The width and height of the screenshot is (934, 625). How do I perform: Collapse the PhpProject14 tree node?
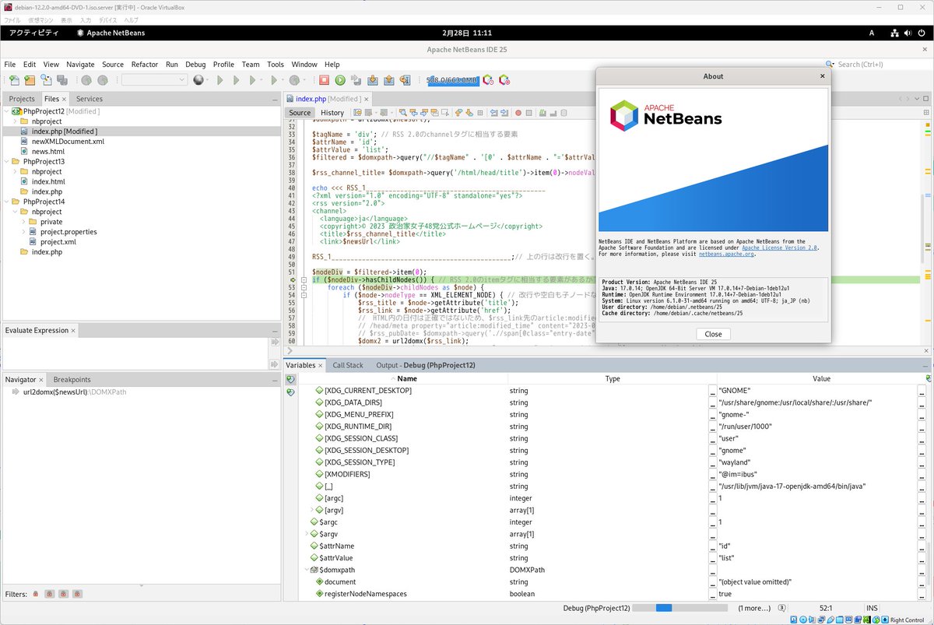click(5, 202)
